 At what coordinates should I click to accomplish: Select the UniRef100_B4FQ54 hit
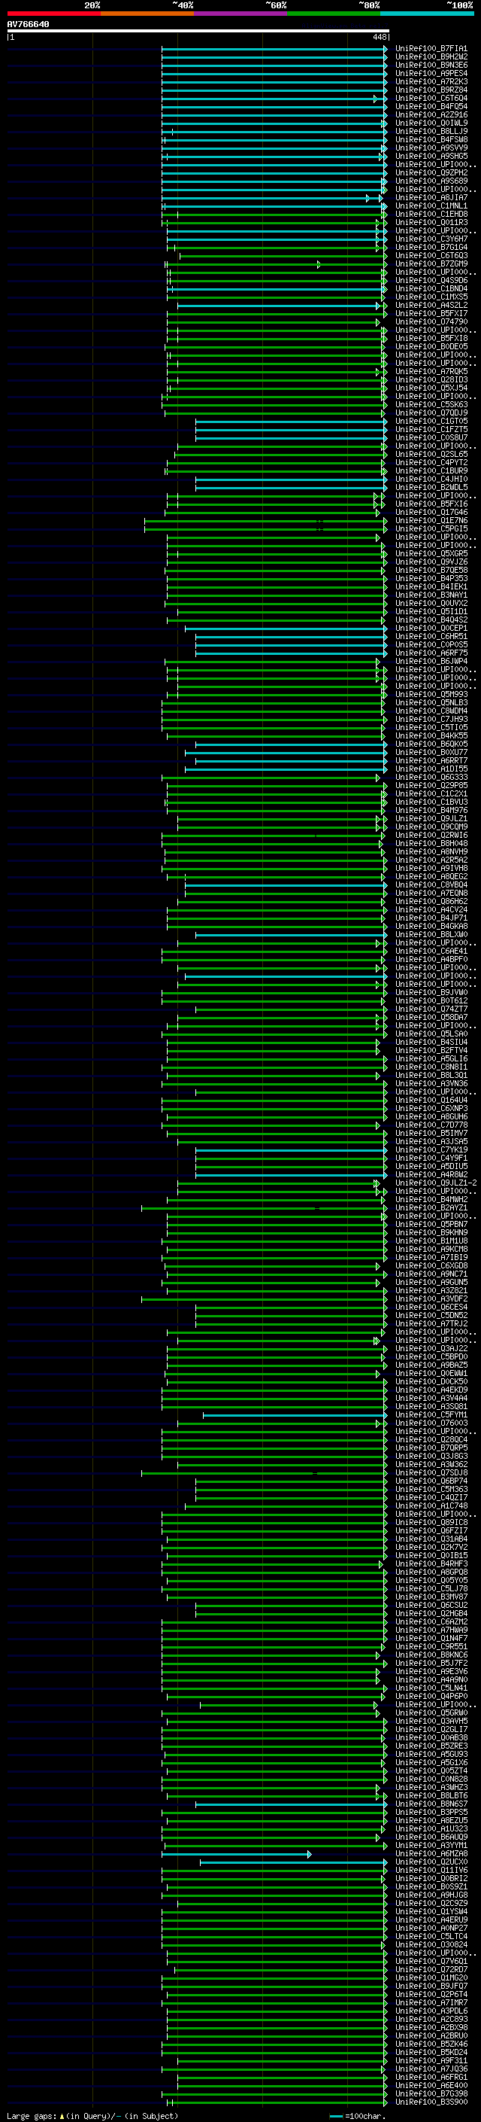tap(431, 107)
